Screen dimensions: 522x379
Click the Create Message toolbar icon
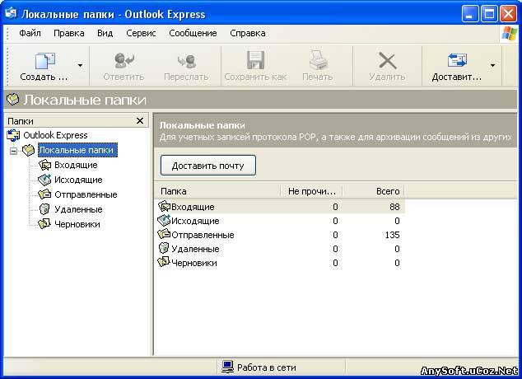[45, 61]
